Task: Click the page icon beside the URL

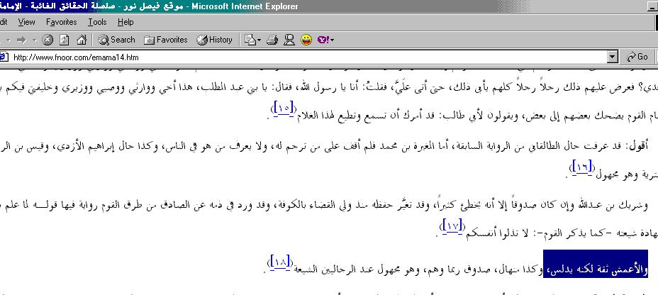Action: click(x=4, y=57)
